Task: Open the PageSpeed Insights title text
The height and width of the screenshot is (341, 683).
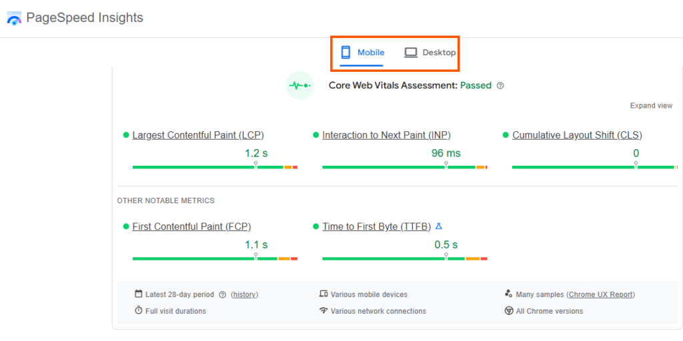Action: point(85,18)
